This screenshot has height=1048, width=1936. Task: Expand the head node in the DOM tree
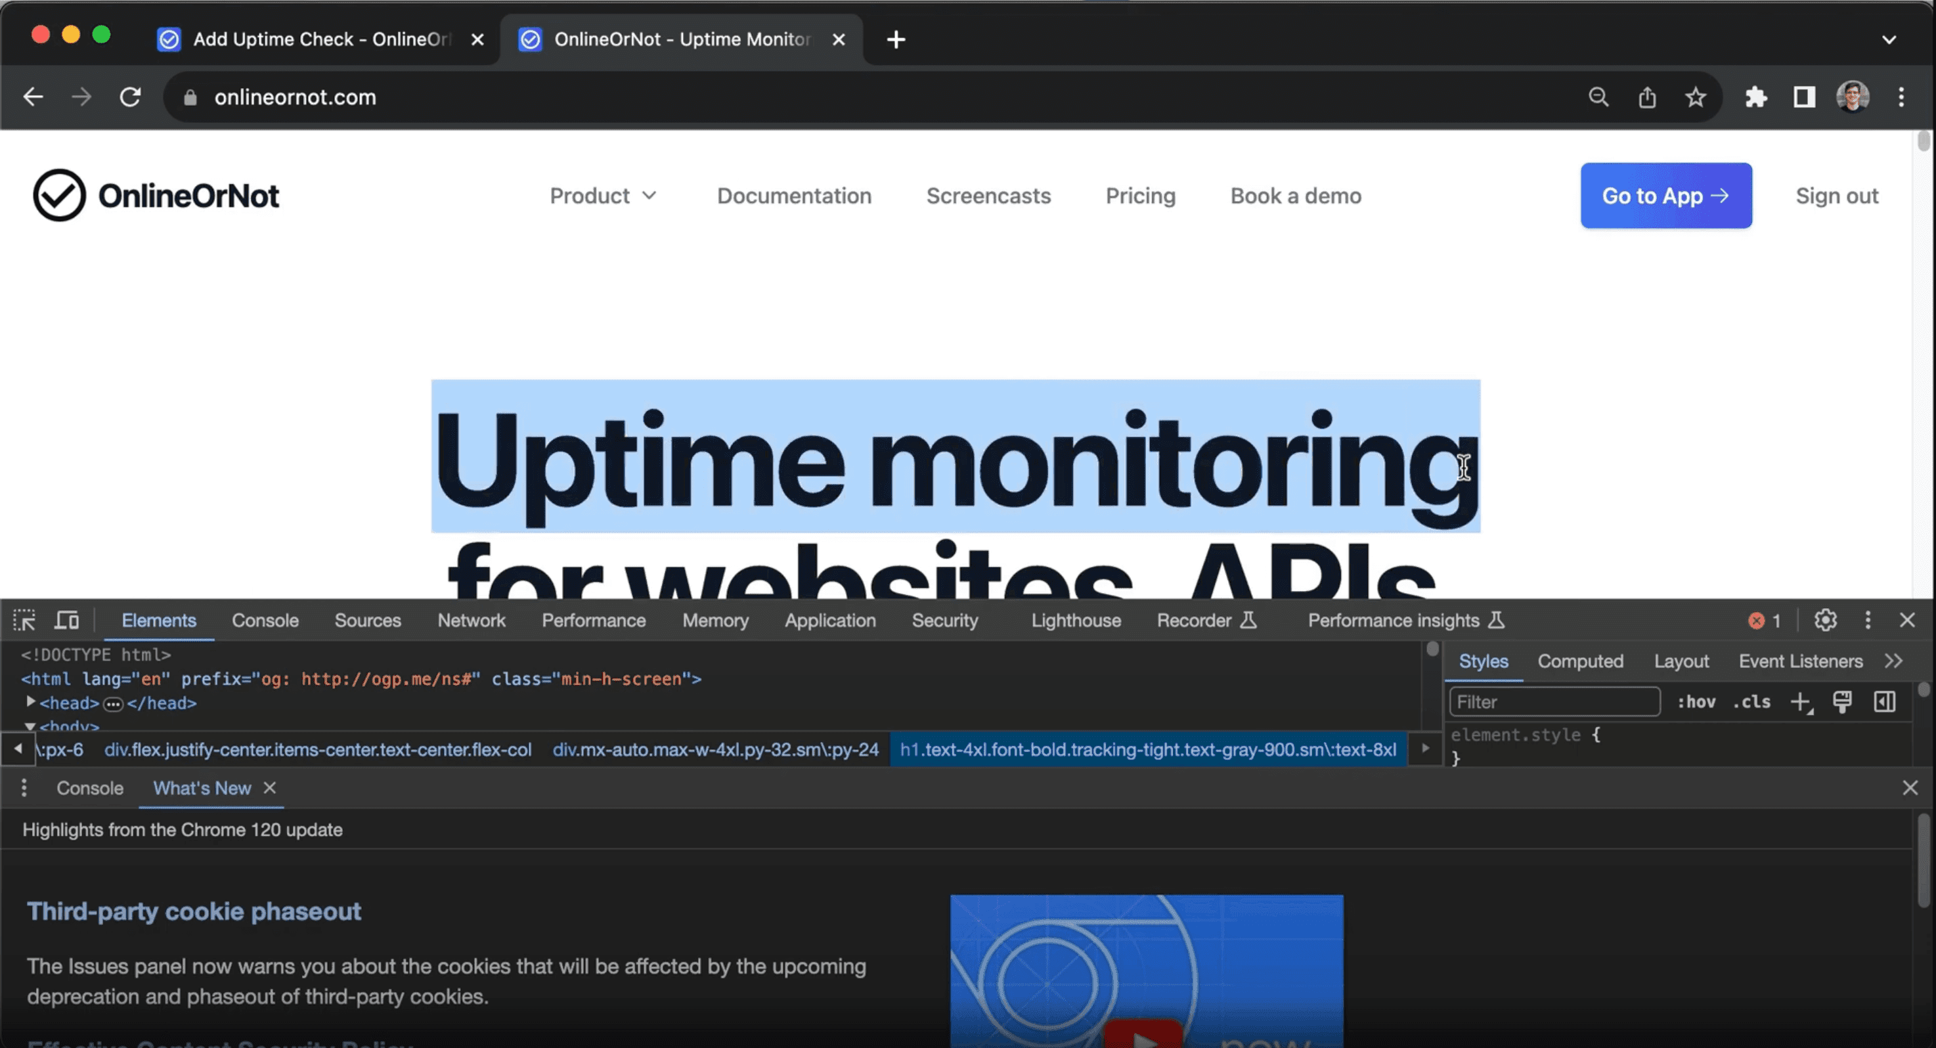tap(31, 703)
